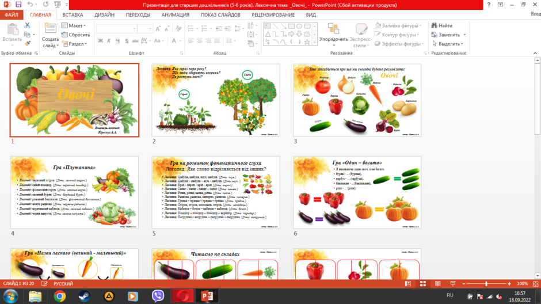Expand the Выделить selection dropdown
541x304 pixels.
pos(448,44)
